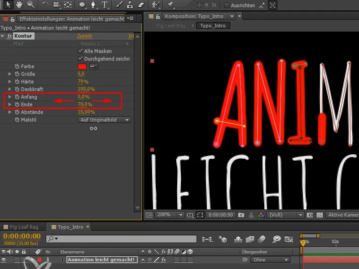Click the Brainstorm icon in the timeline
The width and height of the screenshot is (359, 269).
tap(276, 239)
